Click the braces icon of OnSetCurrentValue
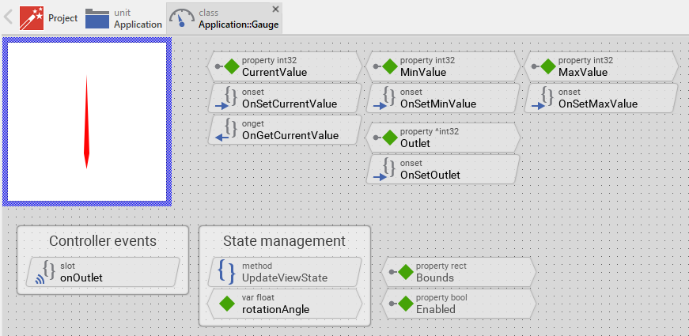The image size is (689, 336). point(230,98)
